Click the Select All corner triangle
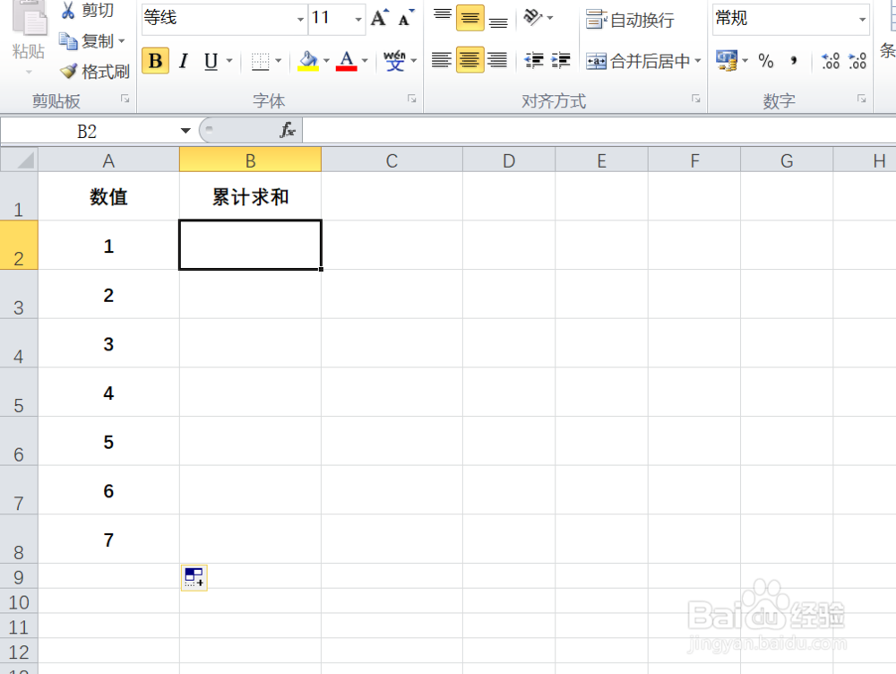This screenshot has height=674, width=896. [x=20, y=160]
